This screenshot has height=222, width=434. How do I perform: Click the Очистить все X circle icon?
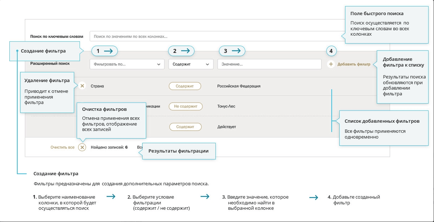pyautogui.click(x=82, y=147)
